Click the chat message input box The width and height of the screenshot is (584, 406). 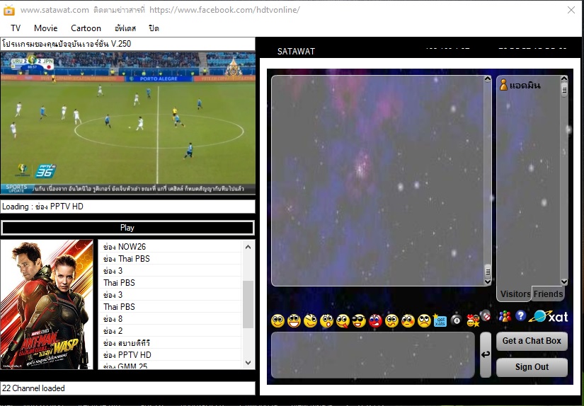373,354
